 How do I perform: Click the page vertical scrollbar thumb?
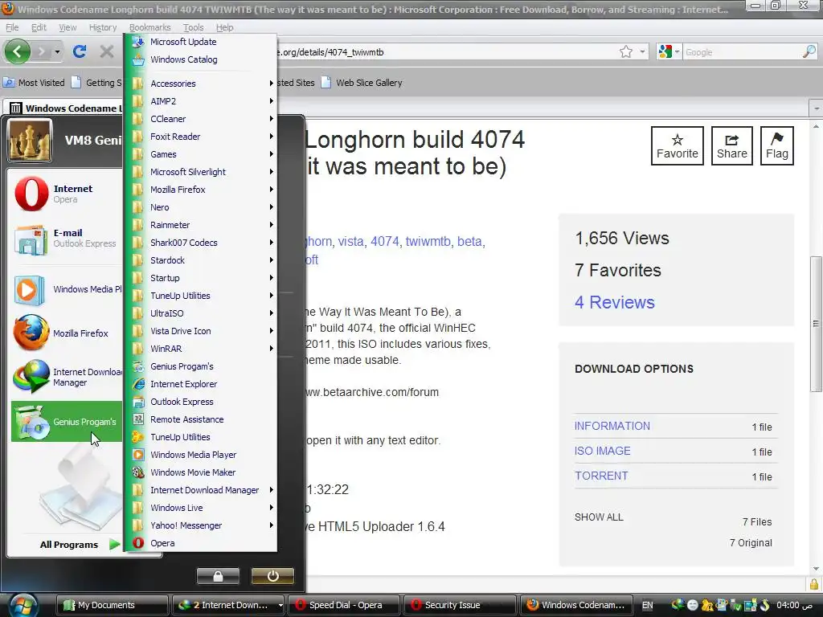[x=816, y=323]
